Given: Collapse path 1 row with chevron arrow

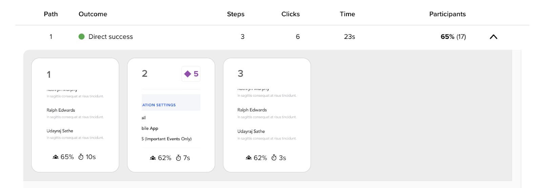Looking at the screenshot, I should pos(494,37).
